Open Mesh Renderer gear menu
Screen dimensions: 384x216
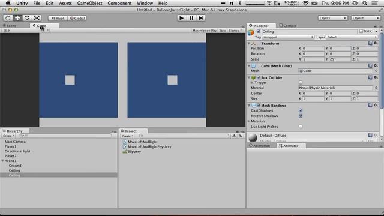pyautogui.click(x=376, y=106)
